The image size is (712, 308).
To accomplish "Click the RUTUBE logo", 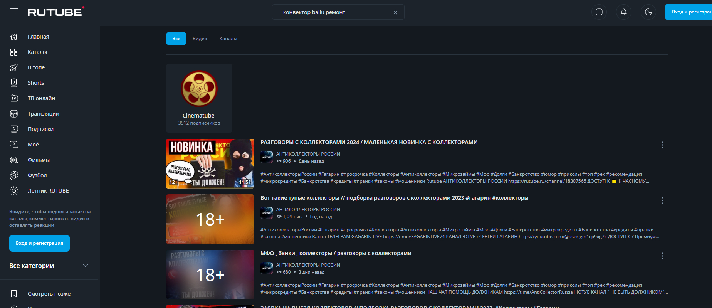I will [56, 12].
